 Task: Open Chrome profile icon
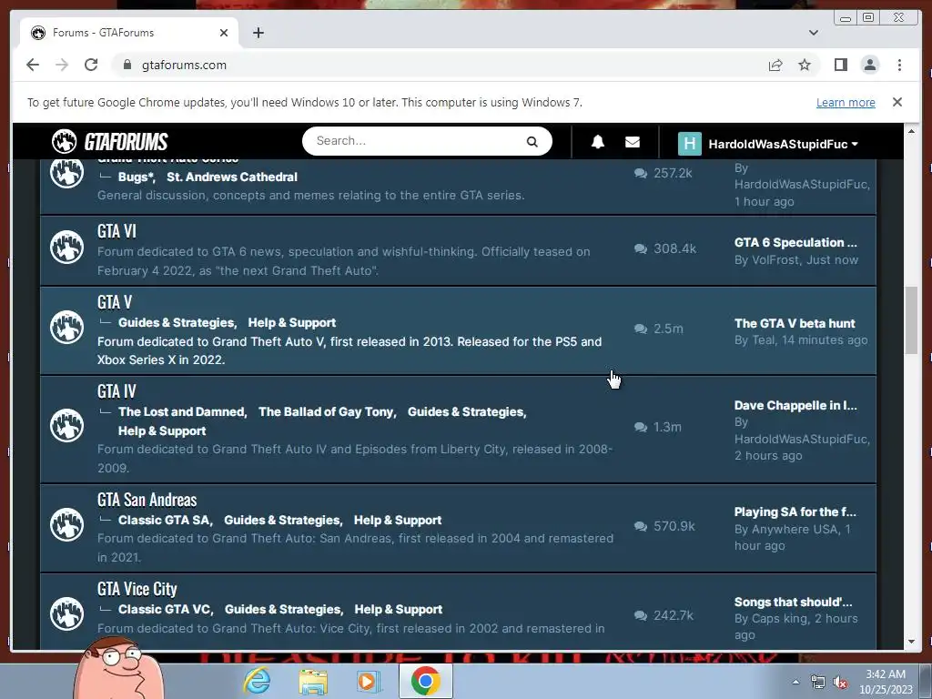(869, 65)
